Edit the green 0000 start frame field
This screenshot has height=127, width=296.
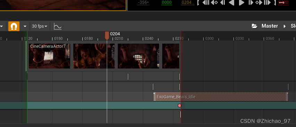tap(166, 2)
